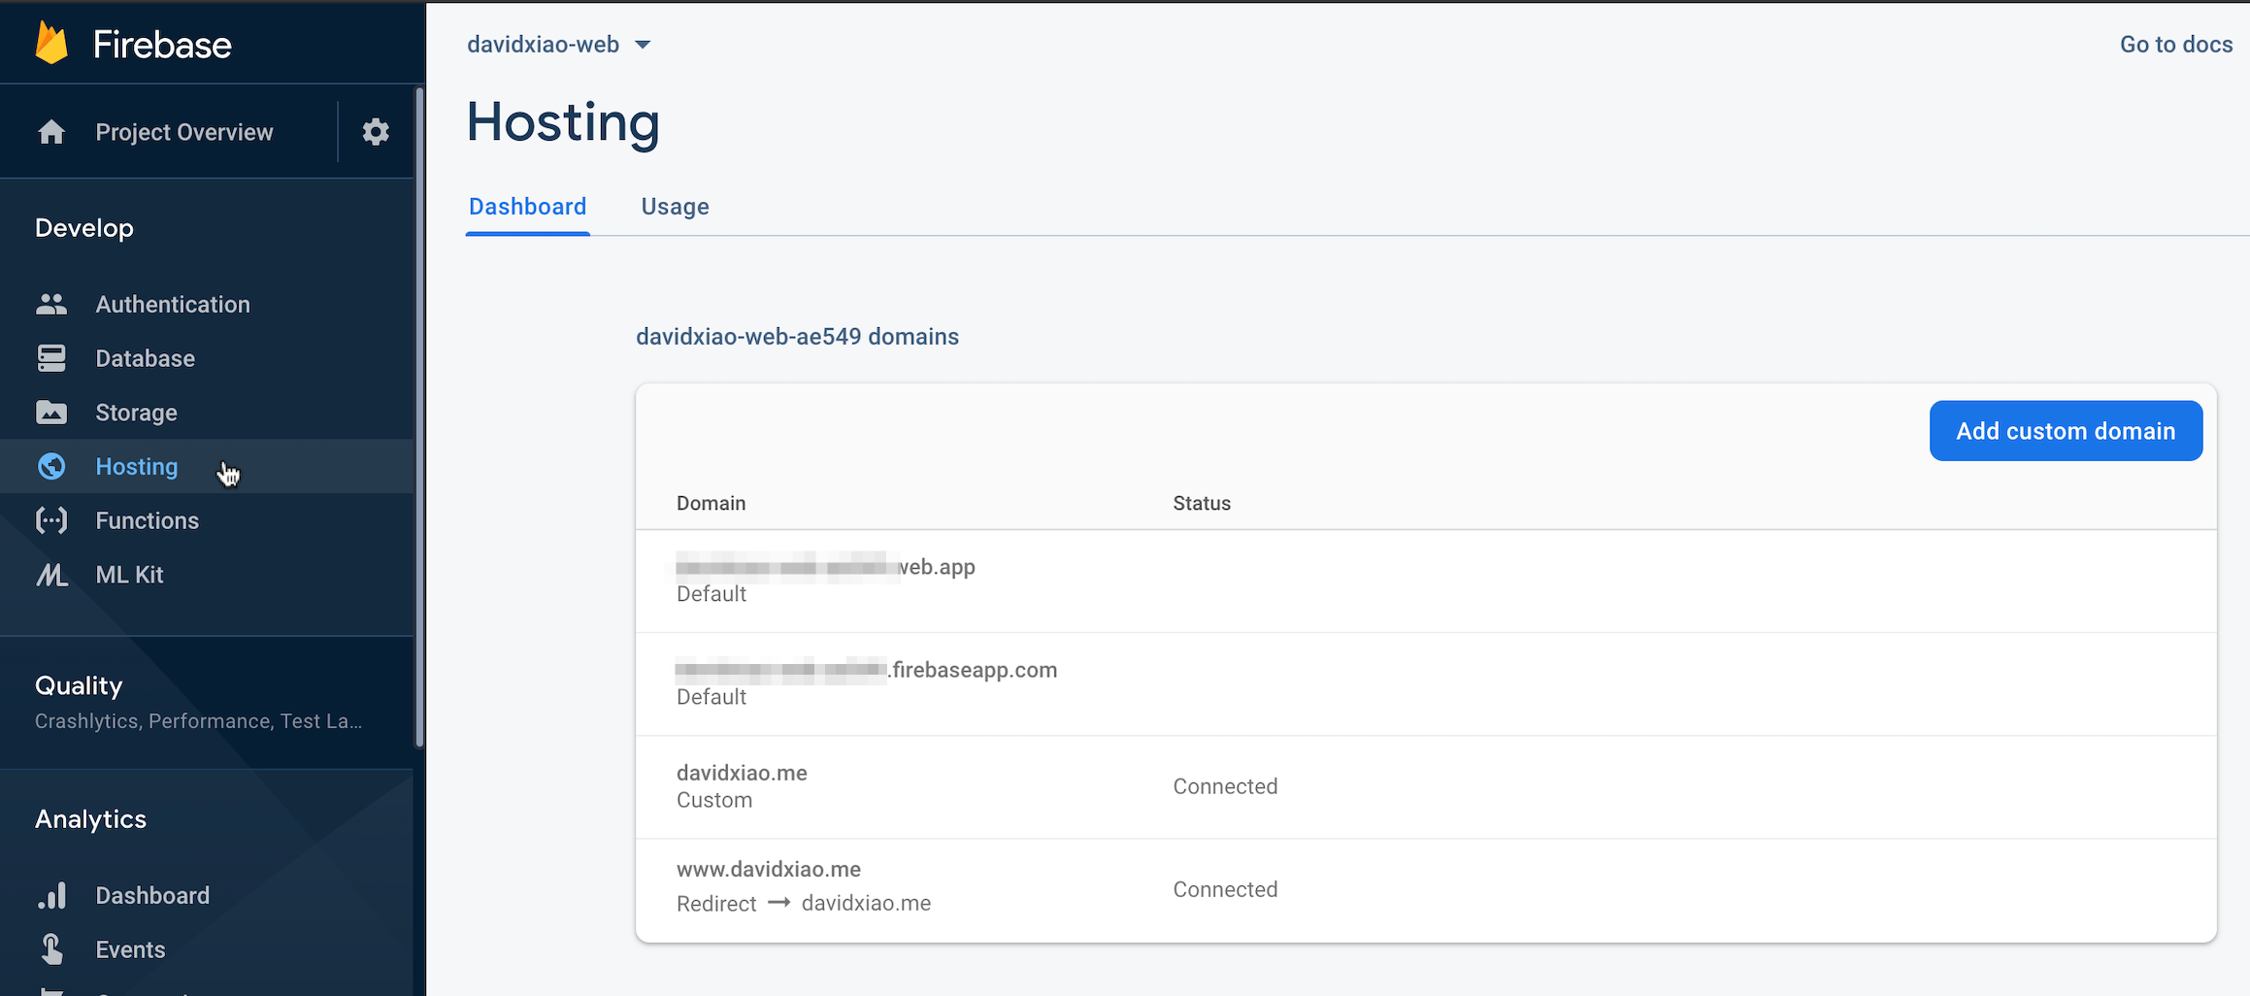Select Hosting in the sidebar
The height and width of the screenshot is (996, 2250).
coord(207,466)
